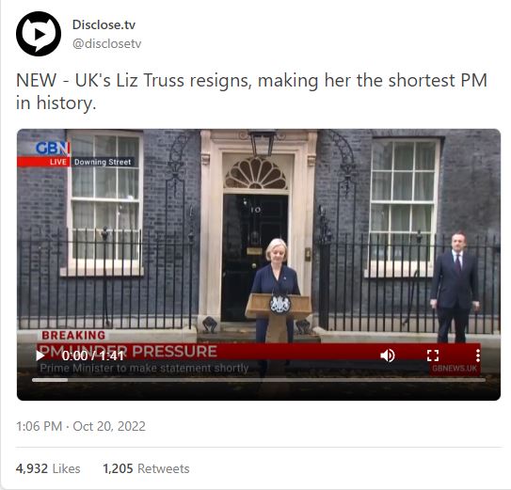511x490 pixels.
Task: Click the BREAKING banner on the video
Action: coord(73,335)
